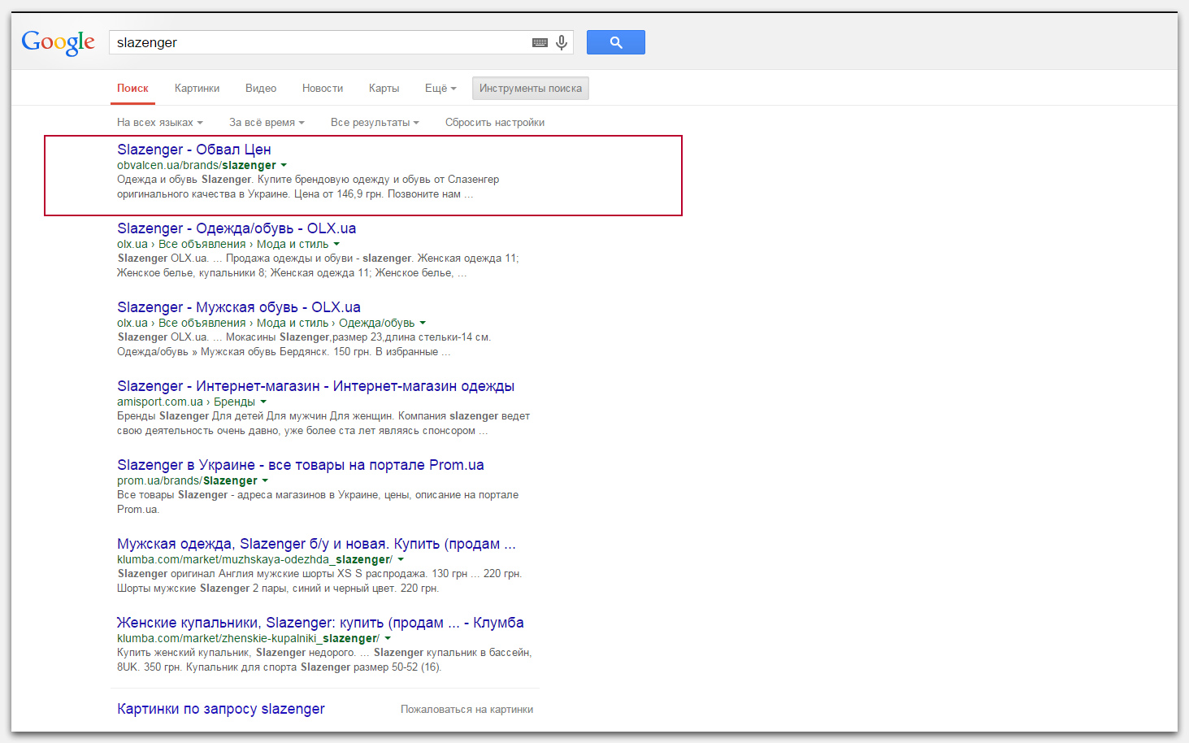Open Slazenger в Украине Prom.ua result
The width and height of the screenshot is (1189, 743).
301,465
